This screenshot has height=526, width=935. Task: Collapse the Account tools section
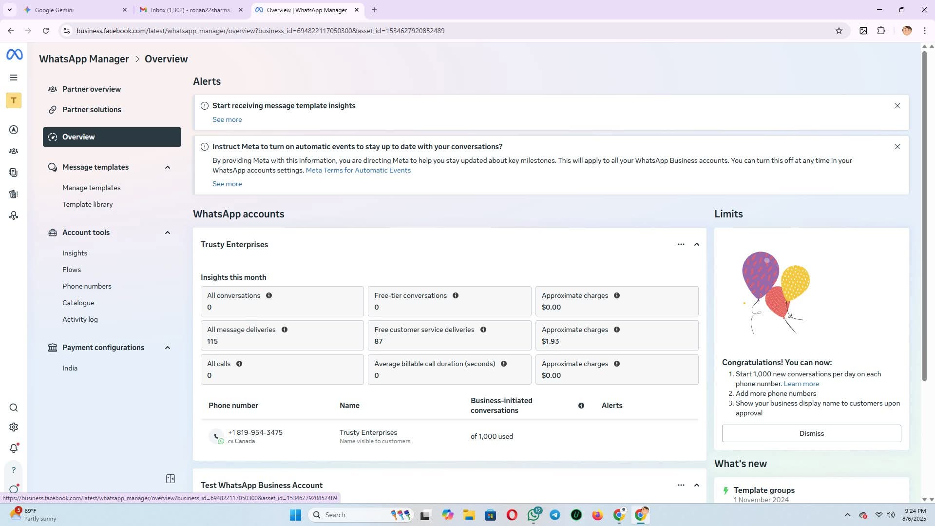point(168,233)
